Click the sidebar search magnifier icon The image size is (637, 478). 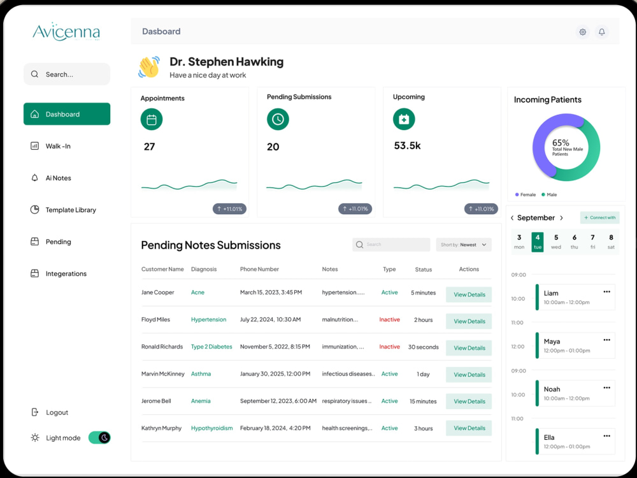point(34,74)
